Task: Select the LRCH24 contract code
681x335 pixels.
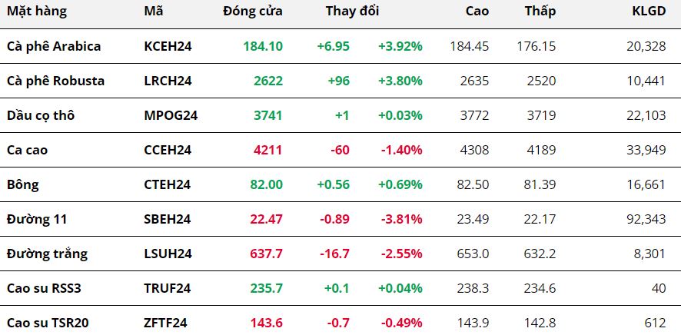Action: pyautogui.click(x=168, y=81)
